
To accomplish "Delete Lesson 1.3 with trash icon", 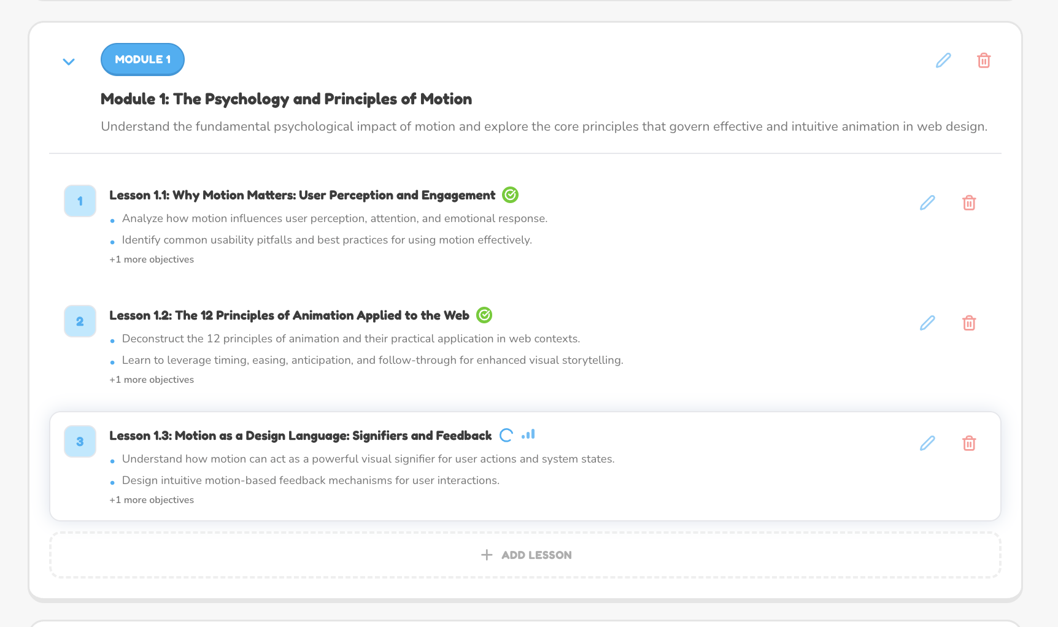I will [x=969, y=443].
